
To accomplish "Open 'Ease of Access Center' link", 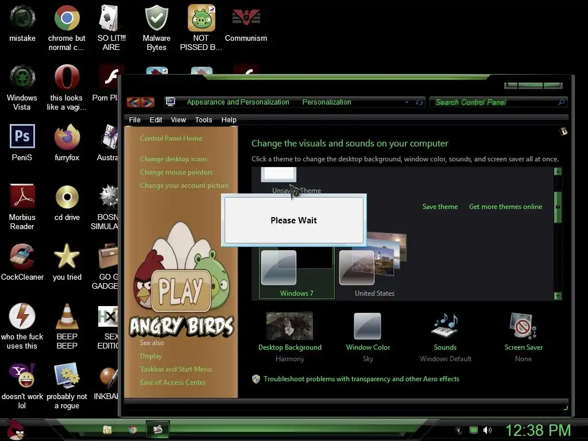I will coord(173,382).
